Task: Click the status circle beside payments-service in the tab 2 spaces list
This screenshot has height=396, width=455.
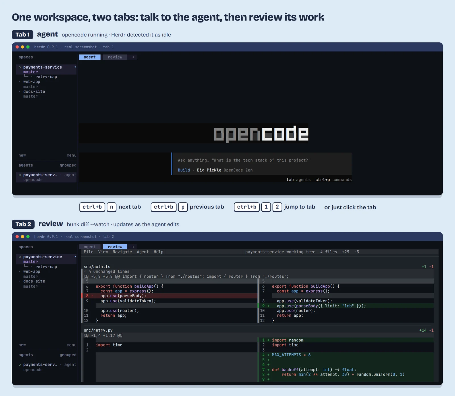Action: click(x=20, y=257)
